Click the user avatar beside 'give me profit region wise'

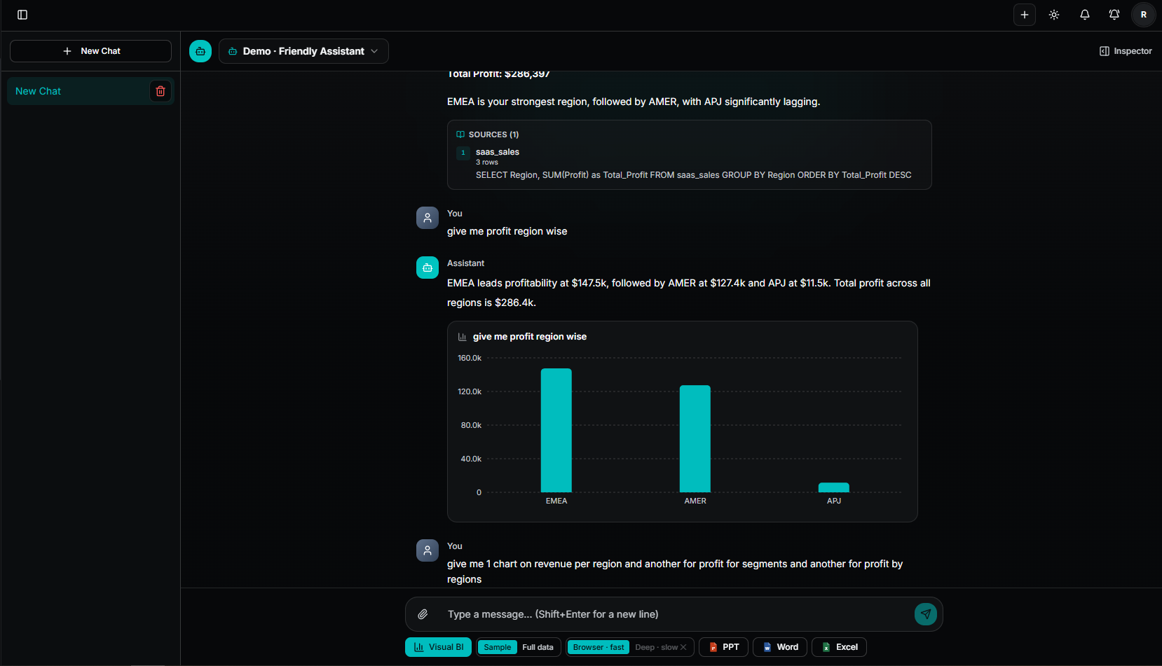click(x=428, y=218)
